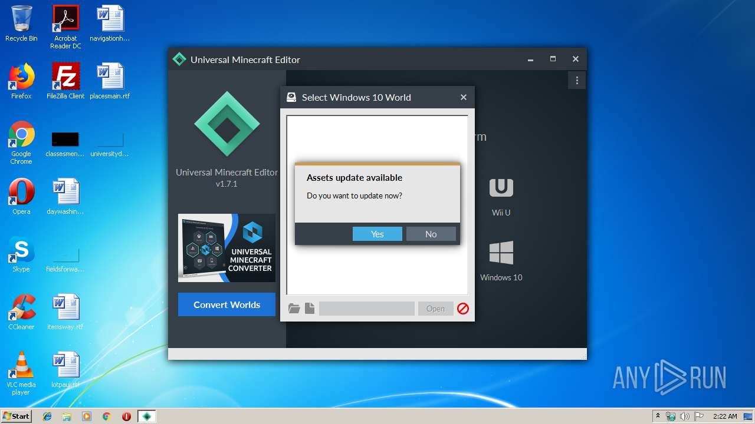Click the network tray icon
755x424 pixels.
click(x=671, y=416)
